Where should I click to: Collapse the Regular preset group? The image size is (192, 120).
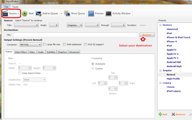click(x=160, y=71)
